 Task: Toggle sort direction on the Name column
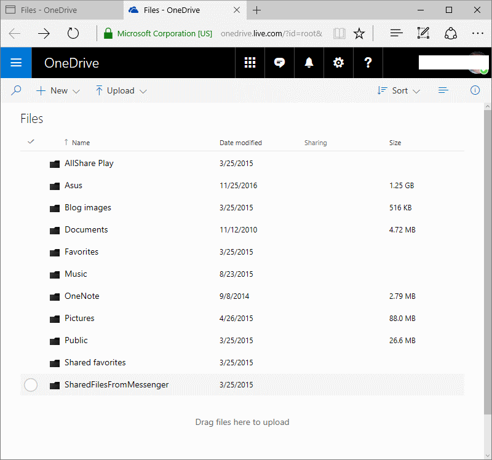[x=77, y=142]
